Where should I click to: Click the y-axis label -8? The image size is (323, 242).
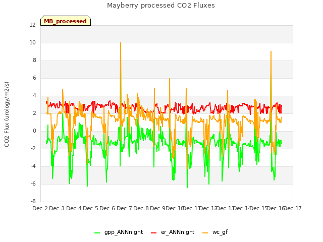33,201
